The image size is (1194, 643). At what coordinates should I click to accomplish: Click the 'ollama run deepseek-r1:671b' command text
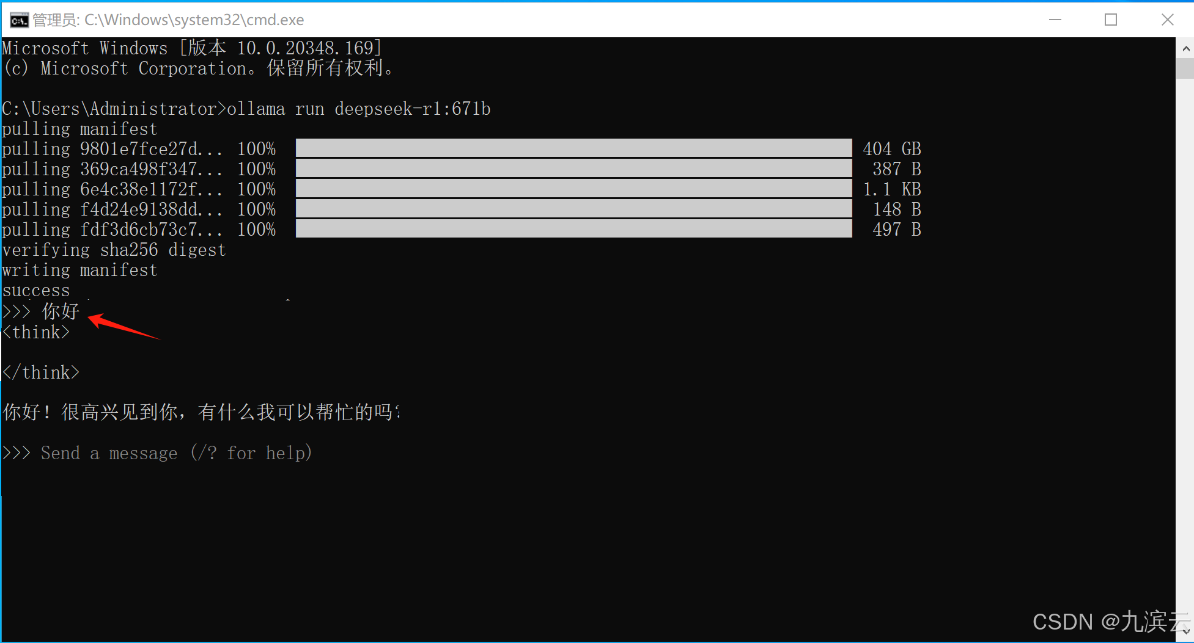359,109
